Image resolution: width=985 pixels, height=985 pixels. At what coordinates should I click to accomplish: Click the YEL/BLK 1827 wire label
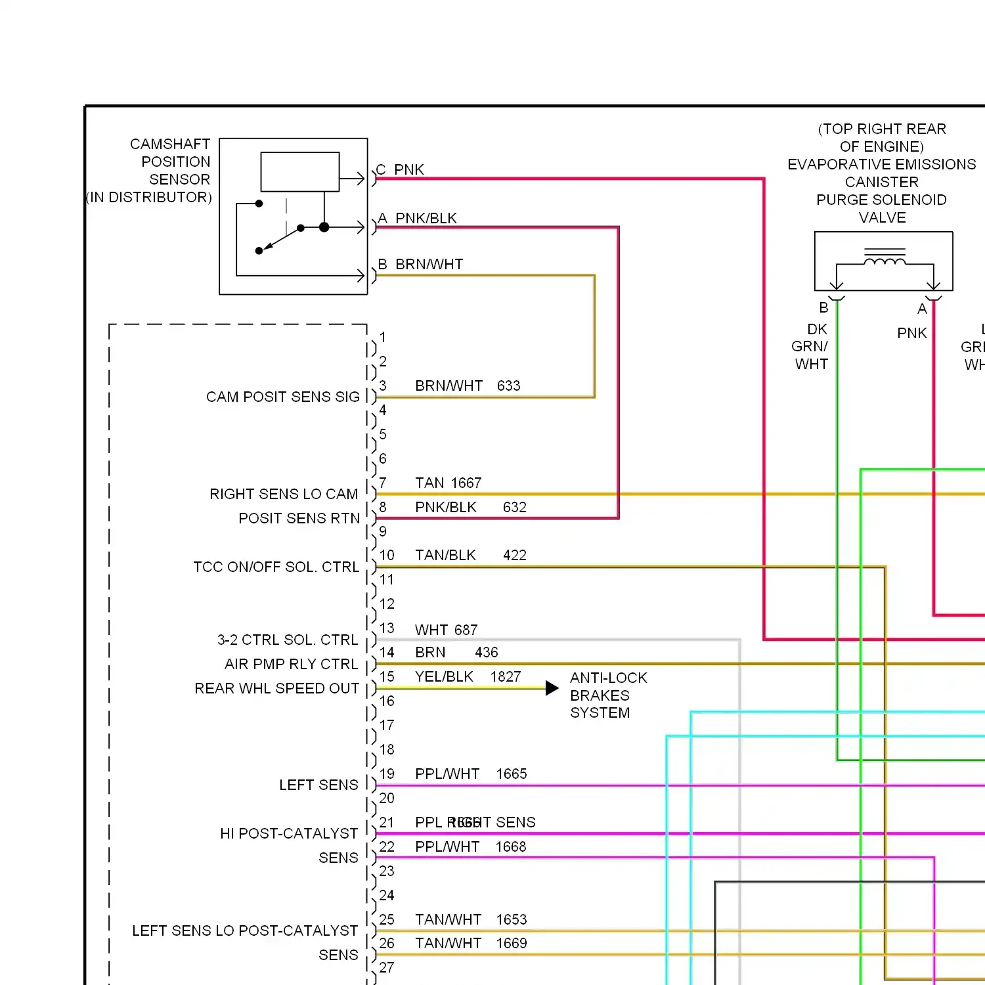pos(468,676)
